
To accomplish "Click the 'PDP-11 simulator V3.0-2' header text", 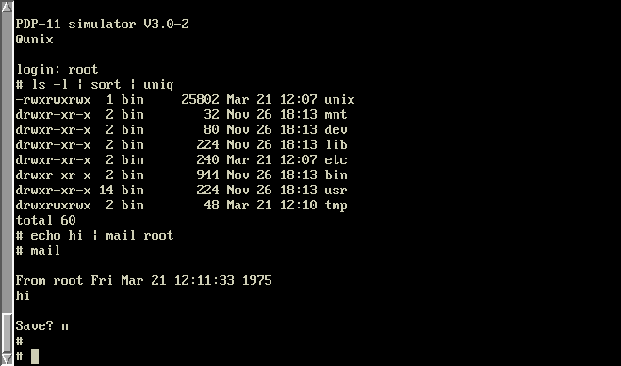I will [x=102, y=25].
